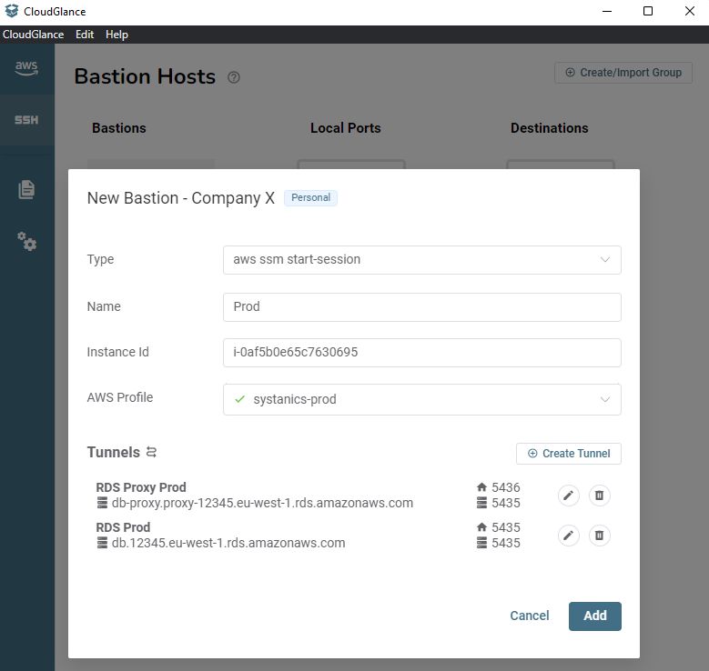Click the Tunnels swap arrows icon
Screen dimensions: 709x671
click(151, 452)
